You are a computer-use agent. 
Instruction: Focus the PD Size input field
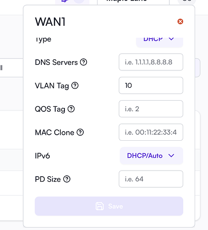coord(151,179)
